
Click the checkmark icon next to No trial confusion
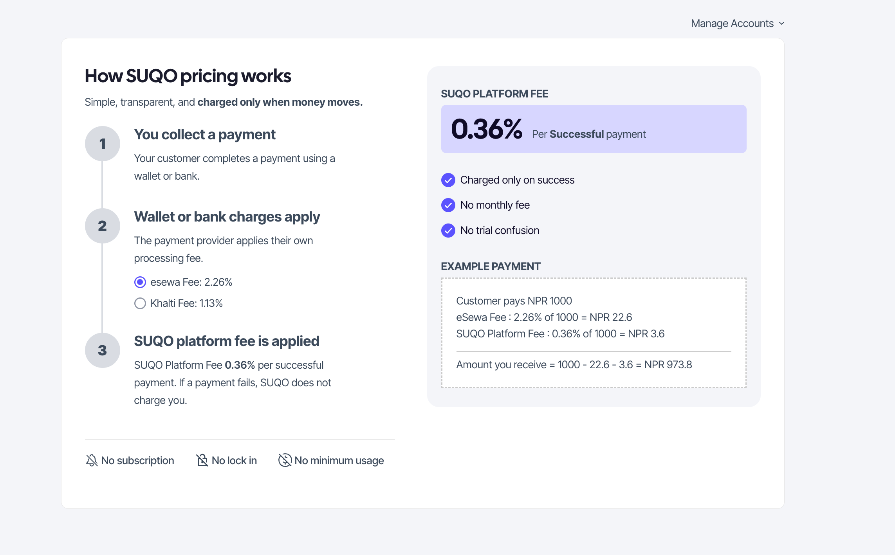448,231
